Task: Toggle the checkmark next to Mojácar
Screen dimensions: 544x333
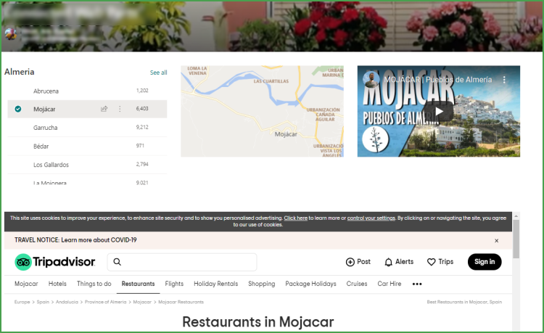Action: tap(18, 109)
